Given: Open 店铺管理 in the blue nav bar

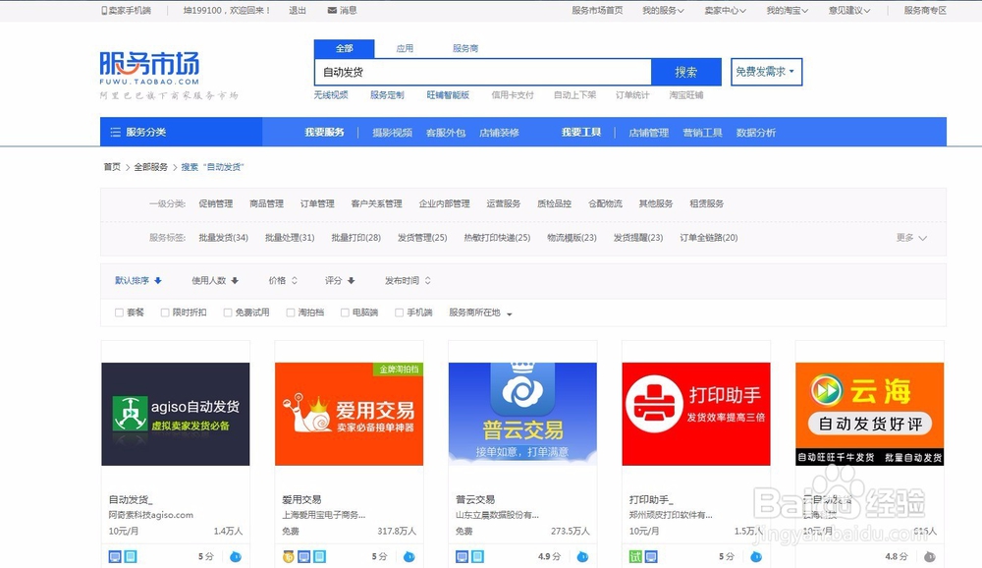Looking at the screenshot, I should (649, 133).
